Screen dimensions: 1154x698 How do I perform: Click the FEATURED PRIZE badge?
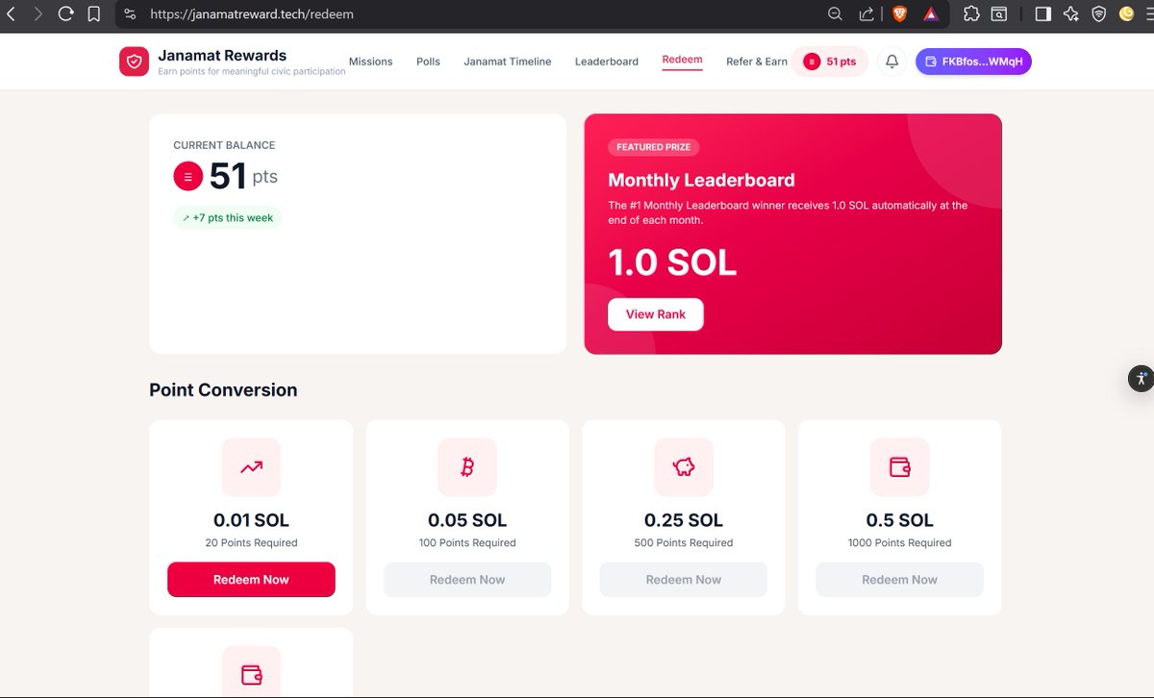(654, 147)
